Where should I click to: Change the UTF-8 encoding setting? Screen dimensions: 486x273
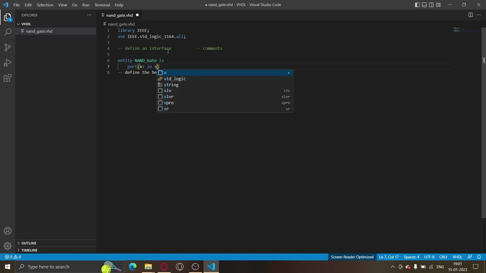click(x=429, y=257)
